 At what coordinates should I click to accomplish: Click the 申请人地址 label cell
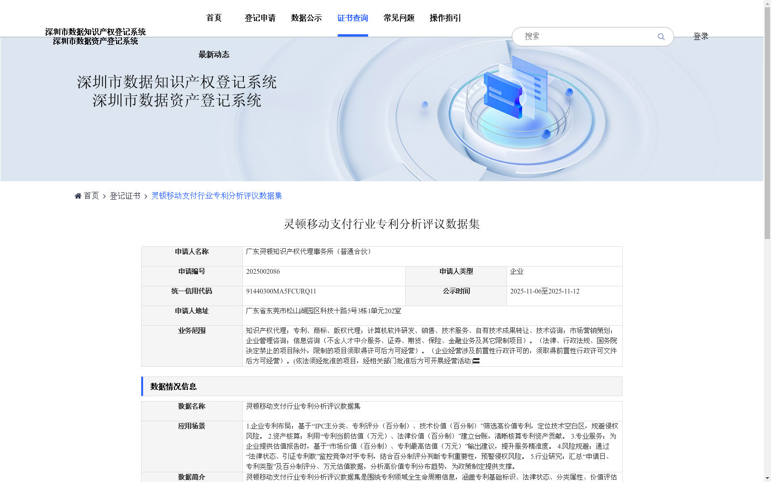point(192,316)
